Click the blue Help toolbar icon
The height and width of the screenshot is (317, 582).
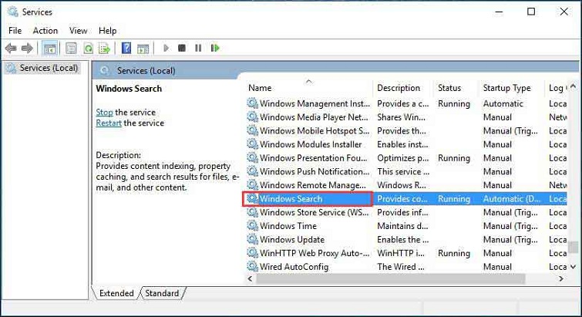(x=126, y=49)
